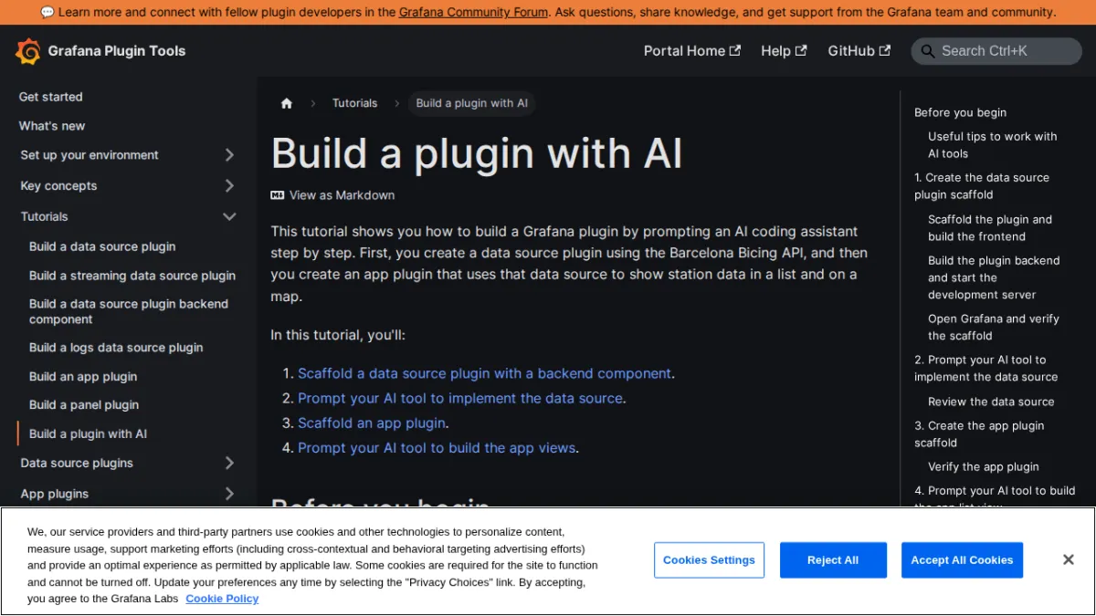Viewport: 1096px width, 616px height.
Task: Open the Tutorials breadcrumb
Action: 354,103
